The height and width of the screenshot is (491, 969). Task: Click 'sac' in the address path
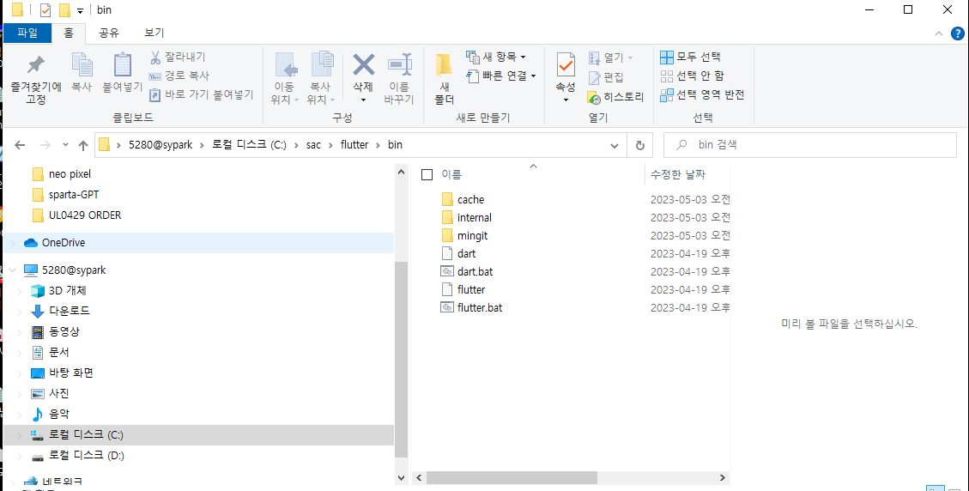pyautogui.click(x=313, y=145)
